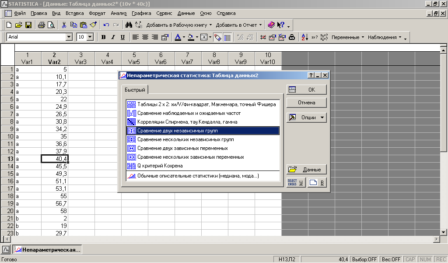Save the spreadsheet with the floppy icon
This screenshot has width=448, height=263.
pyautogui.click(x=28, y=25)
